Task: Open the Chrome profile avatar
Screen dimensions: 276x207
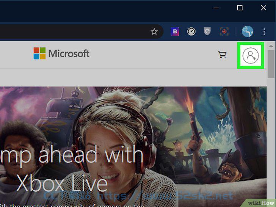Action: pos(248,31)
